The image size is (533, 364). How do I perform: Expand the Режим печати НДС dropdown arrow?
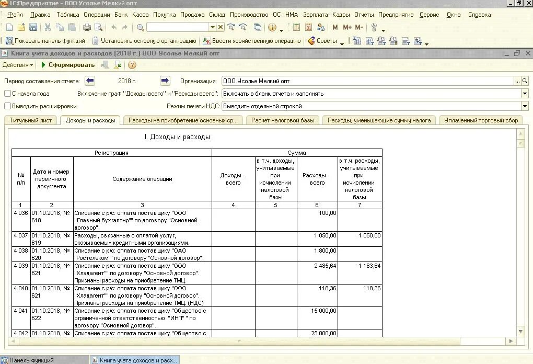coord(525,106)
